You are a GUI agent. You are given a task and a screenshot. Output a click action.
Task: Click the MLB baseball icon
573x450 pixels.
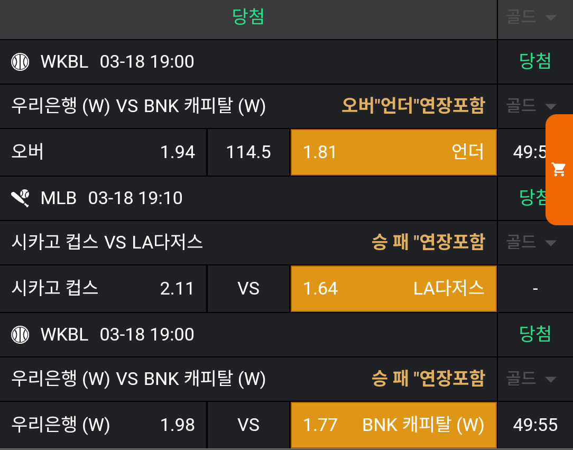pyautogui.click(x=20, y=198)
